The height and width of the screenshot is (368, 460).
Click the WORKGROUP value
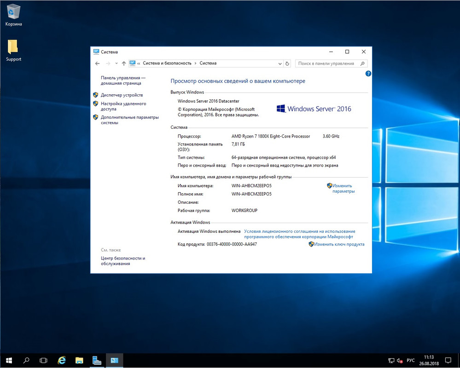245,210
